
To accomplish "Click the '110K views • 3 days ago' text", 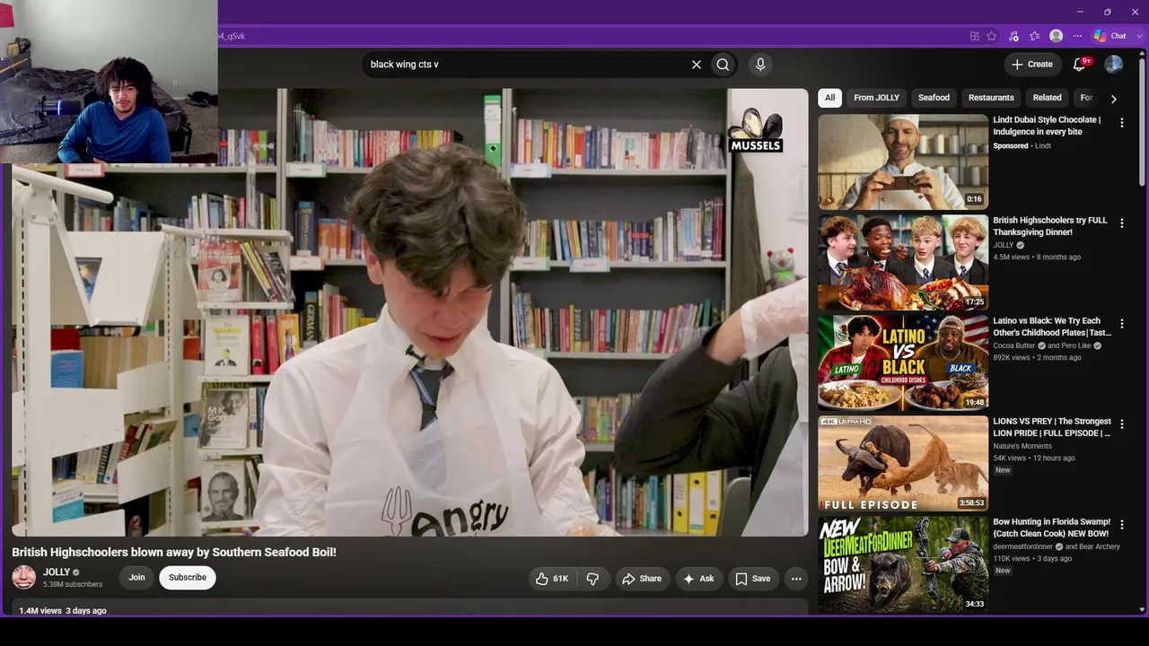I will click(1032, 559).
